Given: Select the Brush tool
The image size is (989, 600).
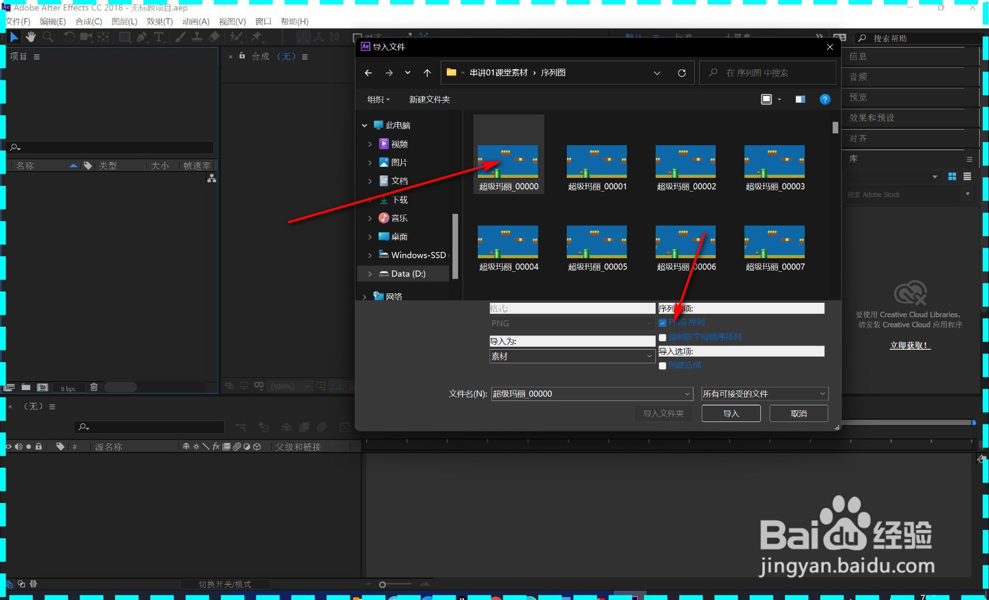Looking at the screenshot, I should pyautogui.click(x=180, y=37).
